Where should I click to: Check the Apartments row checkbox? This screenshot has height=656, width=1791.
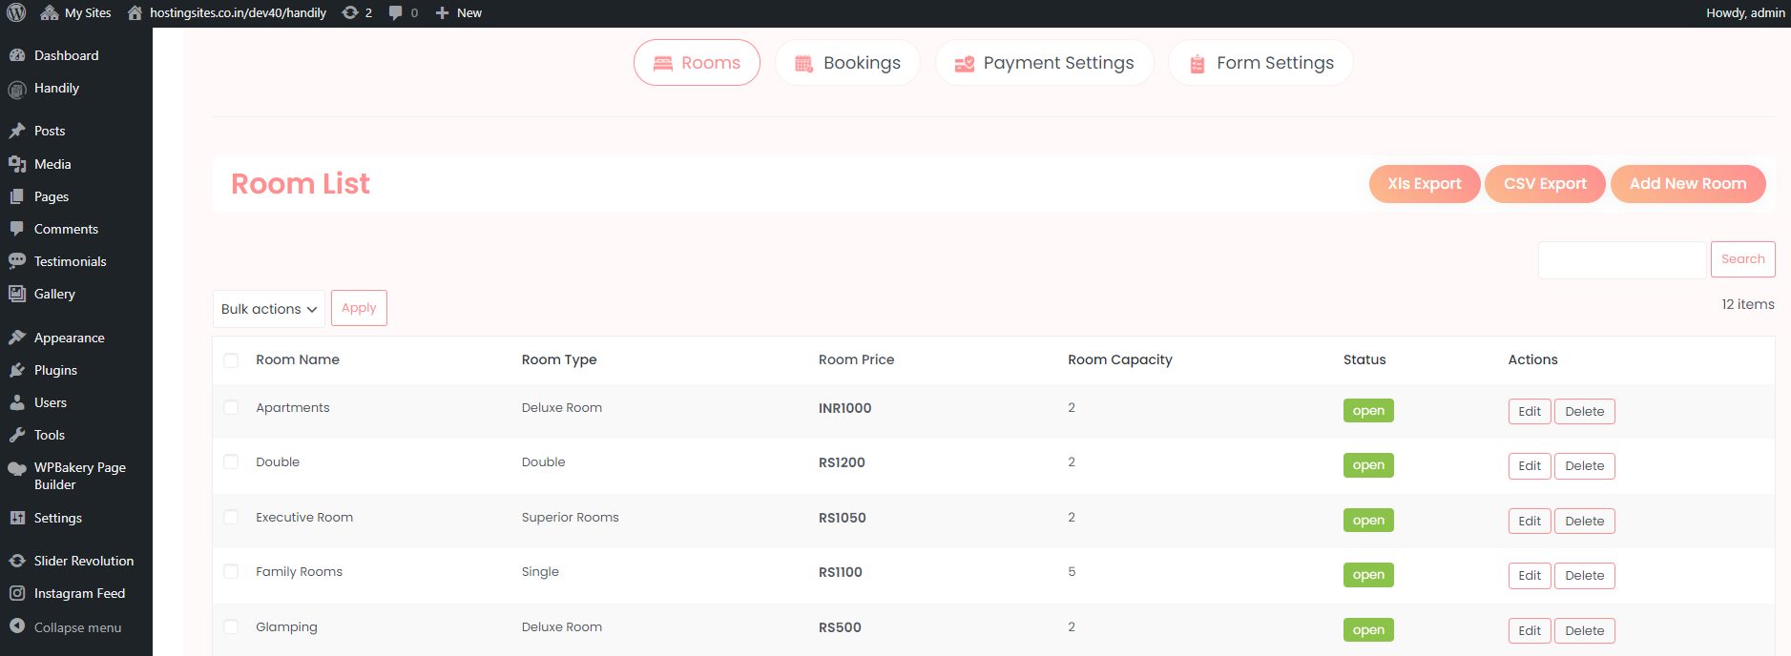pyautogui.click(x=231, y=408)
